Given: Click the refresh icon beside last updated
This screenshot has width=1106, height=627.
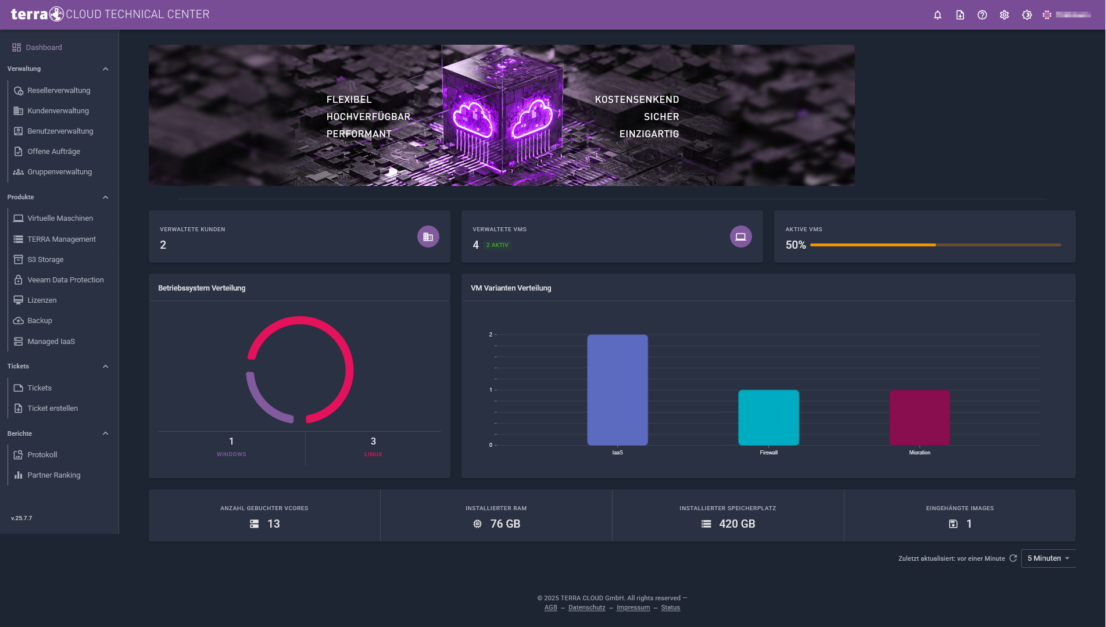Looking at the screenshot, I should [x=1013, y=558].
